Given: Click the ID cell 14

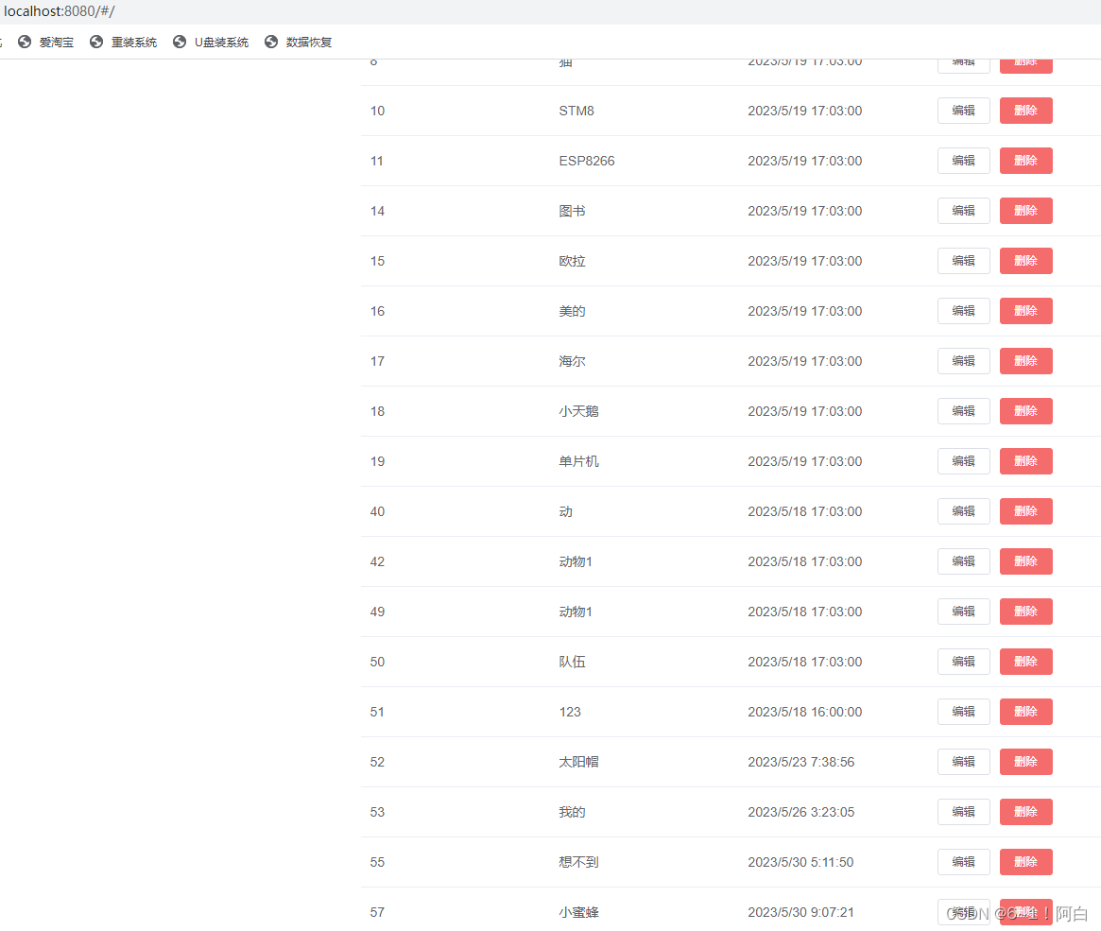Looking at the screenshot, I should 378,211.
